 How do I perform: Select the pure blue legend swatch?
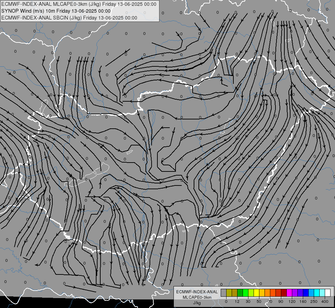click(306, 293)
